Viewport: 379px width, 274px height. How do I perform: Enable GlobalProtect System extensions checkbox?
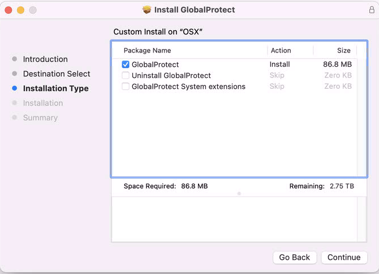click(x=126, y=86)
